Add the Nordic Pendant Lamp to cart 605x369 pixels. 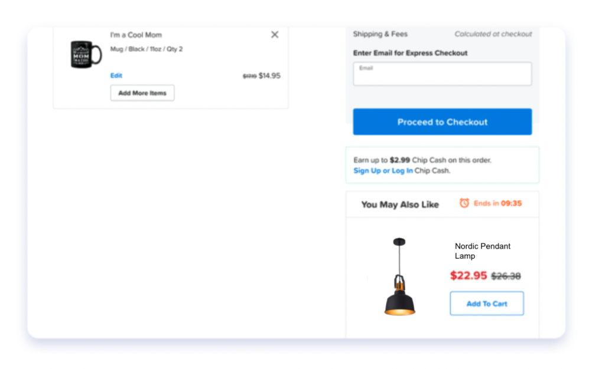click(487, 303)
